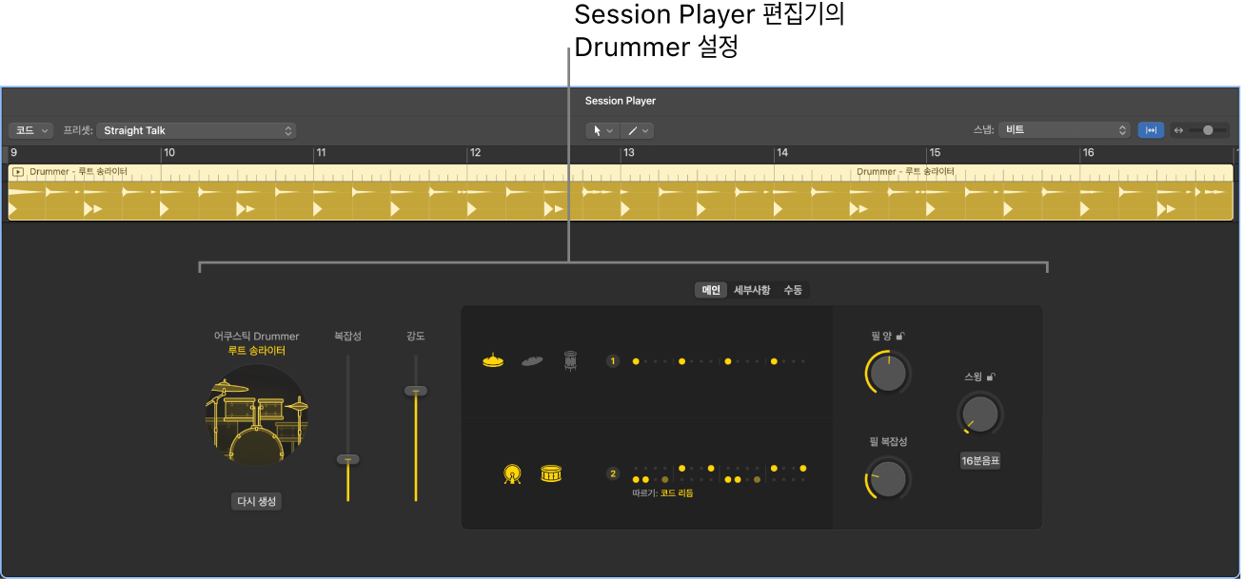Click the horizontal zoom arrows icon
This screenshot has width=1243, height=579.
click(1179, 130)
